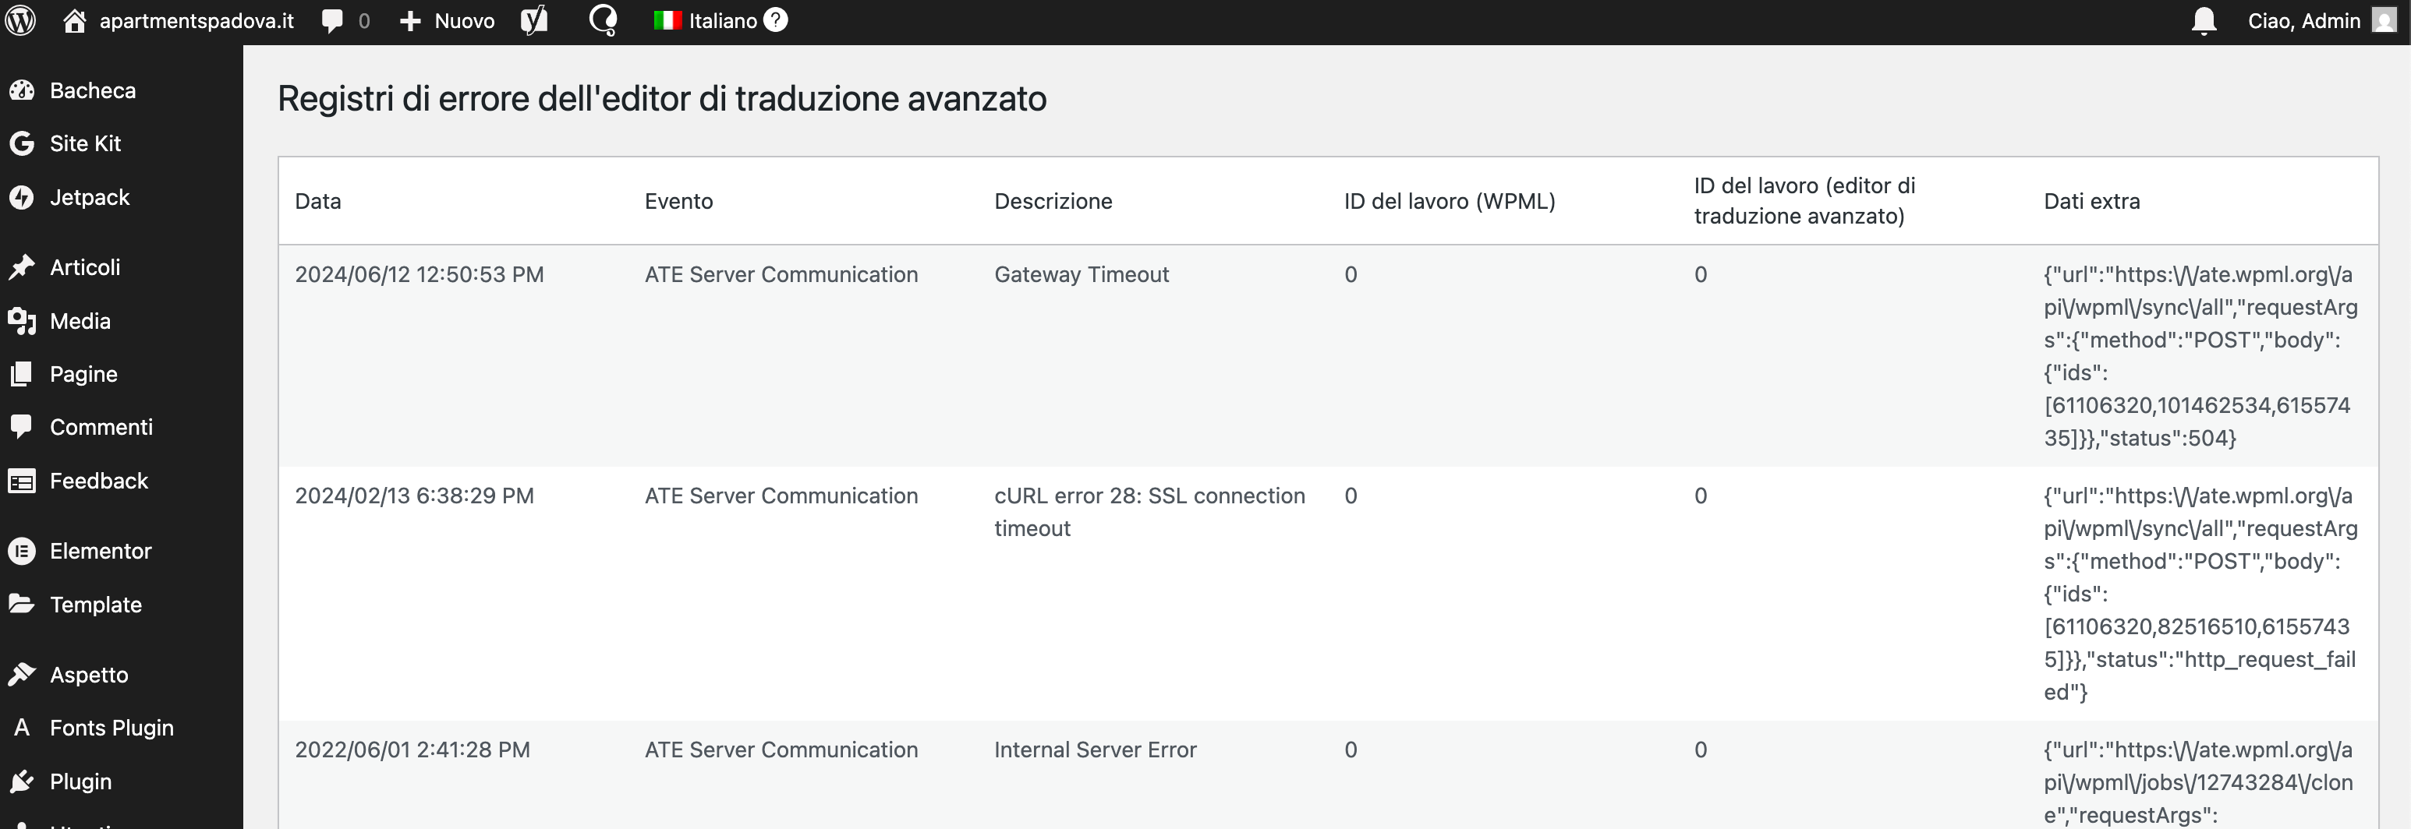Open the Jetpack sidebar menu

[89, 197]
